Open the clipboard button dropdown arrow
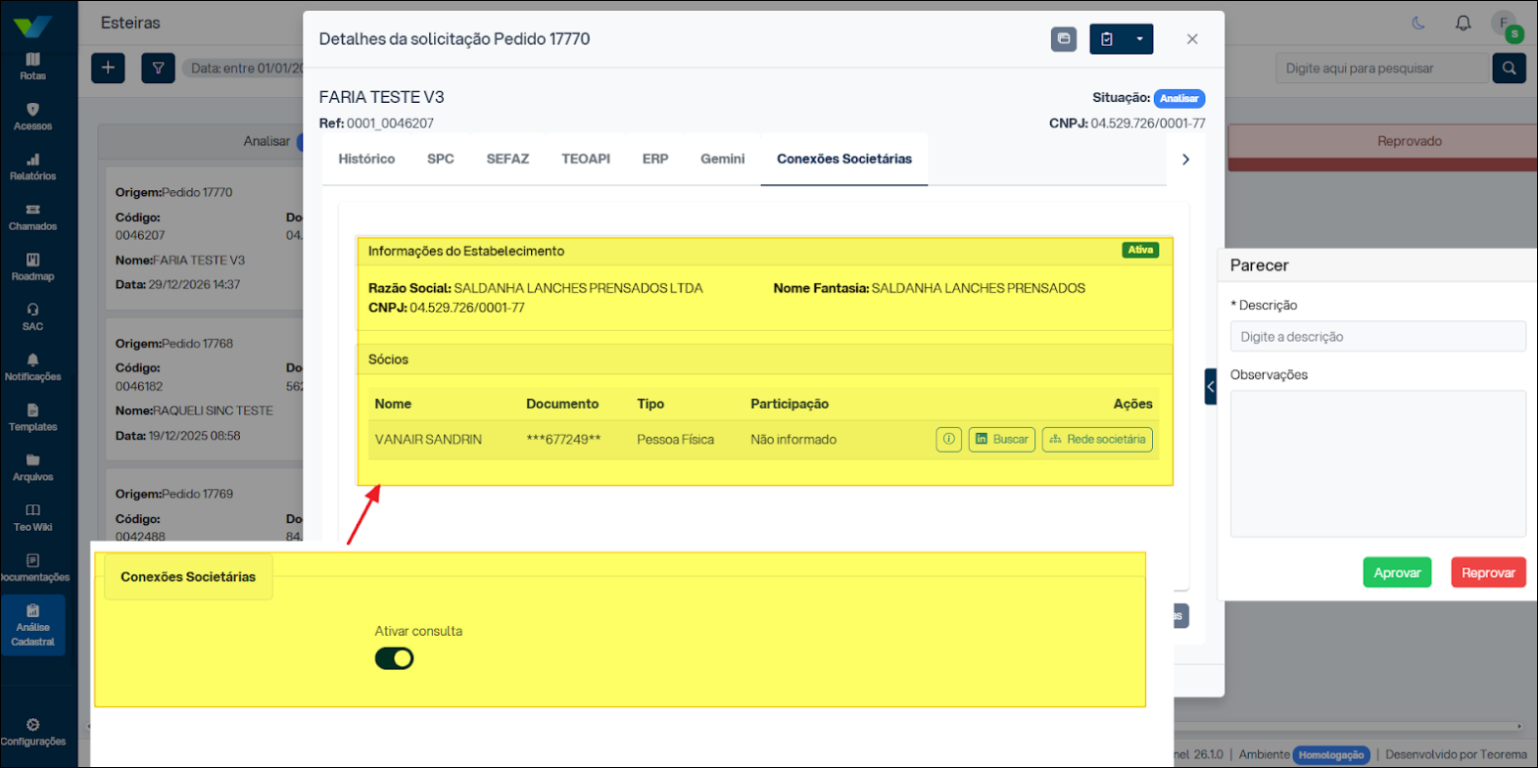Image resolution: width=1538 pixels, height=768 pixels. tap(1139, 39)
